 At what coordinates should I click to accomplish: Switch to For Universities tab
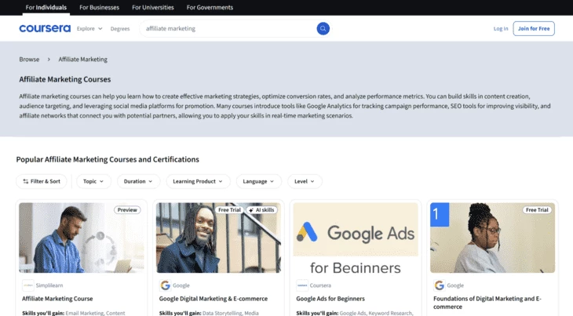click(153, 7)
